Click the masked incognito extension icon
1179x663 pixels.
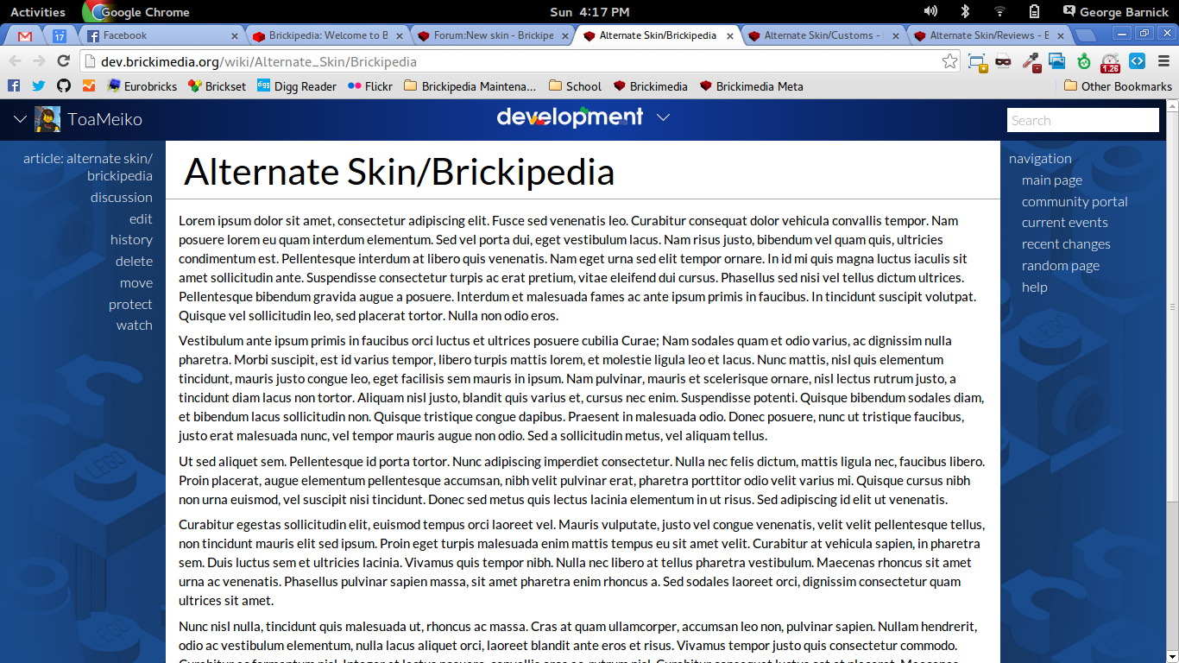(1003, 61)
